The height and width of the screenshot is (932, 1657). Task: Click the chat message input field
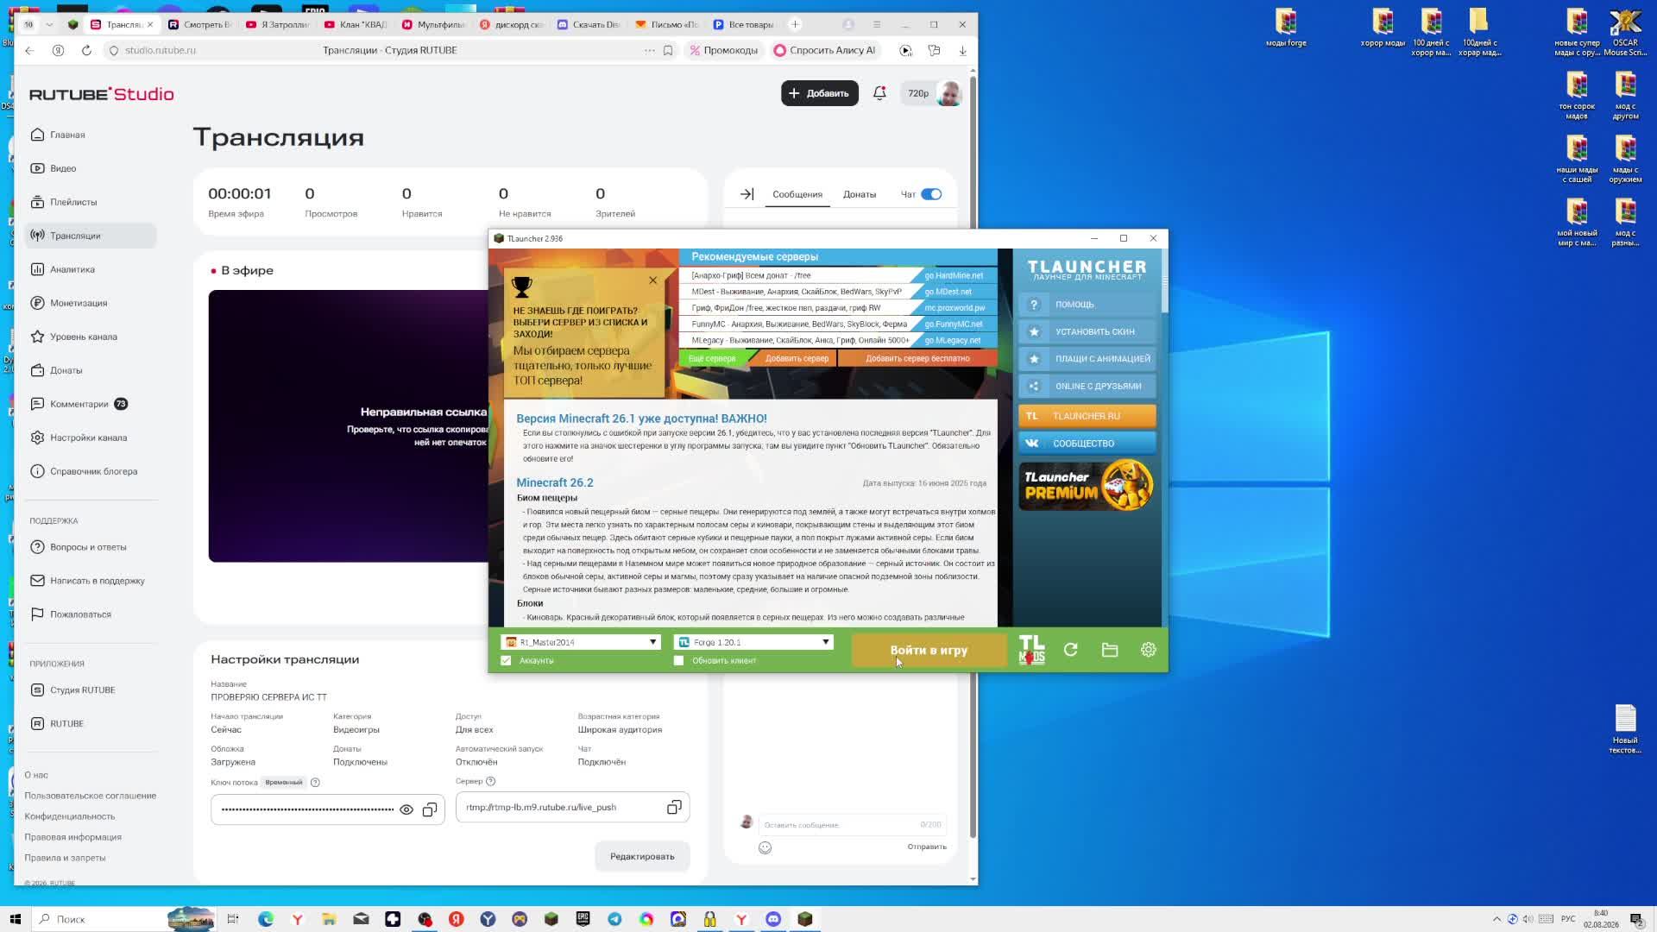pyautogui.click(x=851, y=825)
